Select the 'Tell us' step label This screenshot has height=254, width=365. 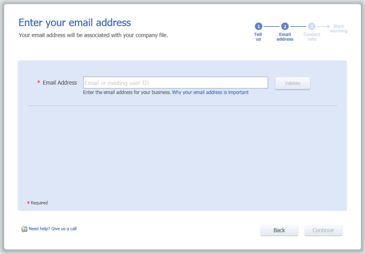(x=258, y=37)
